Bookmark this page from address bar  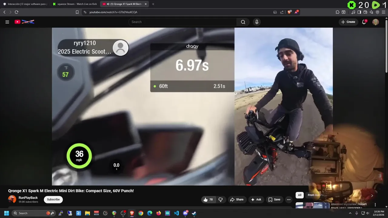[x=77, y=12]
